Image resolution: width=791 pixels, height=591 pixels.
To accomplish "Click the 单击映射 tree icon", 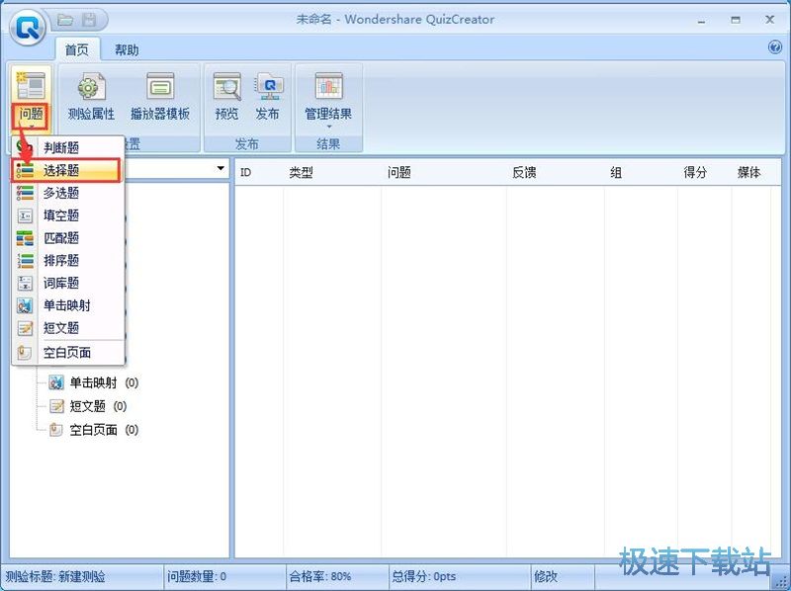I will (56, 382).
